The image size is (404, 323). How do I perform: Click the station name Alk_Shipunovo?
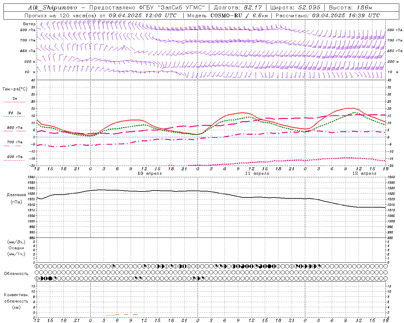[x=52, y=8]
